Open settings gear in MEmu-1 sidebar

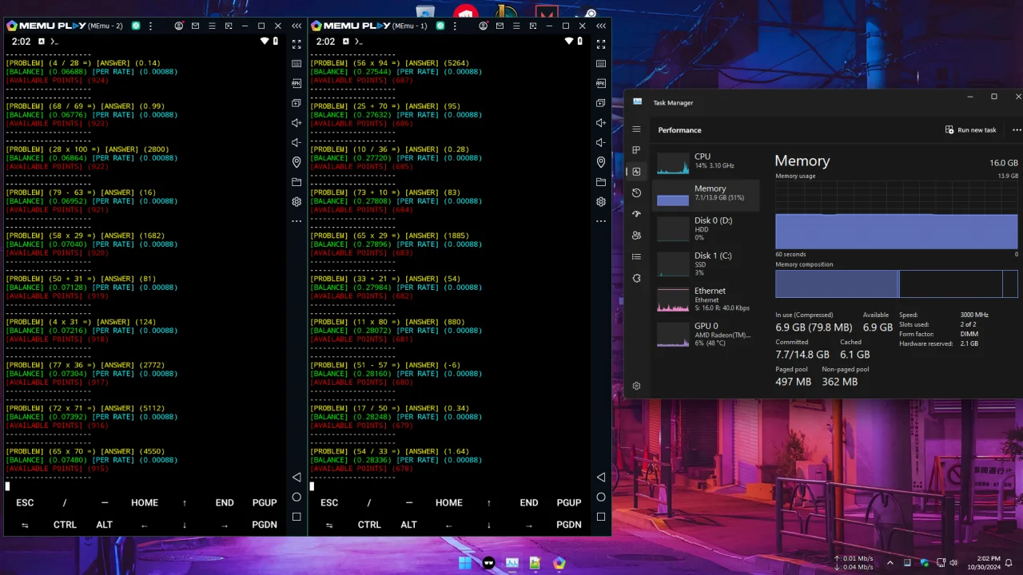pos(601,202)
